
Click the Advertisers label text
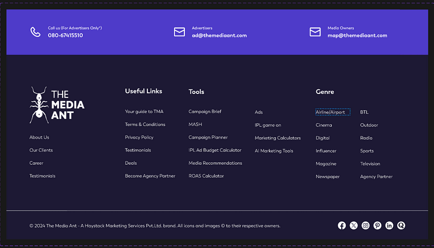[x=202, y=28]
